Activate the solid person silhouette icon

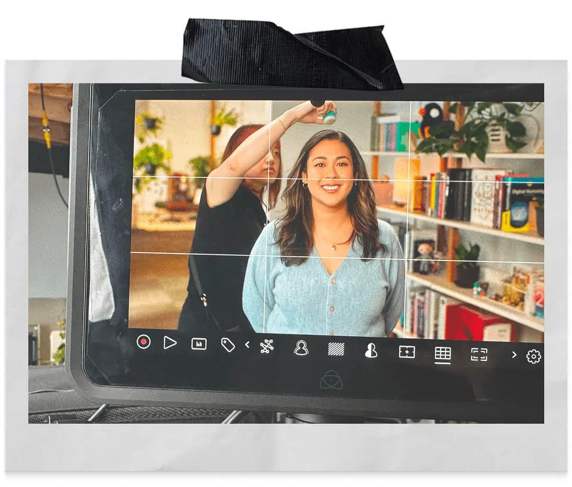click(x=371, y=350)
